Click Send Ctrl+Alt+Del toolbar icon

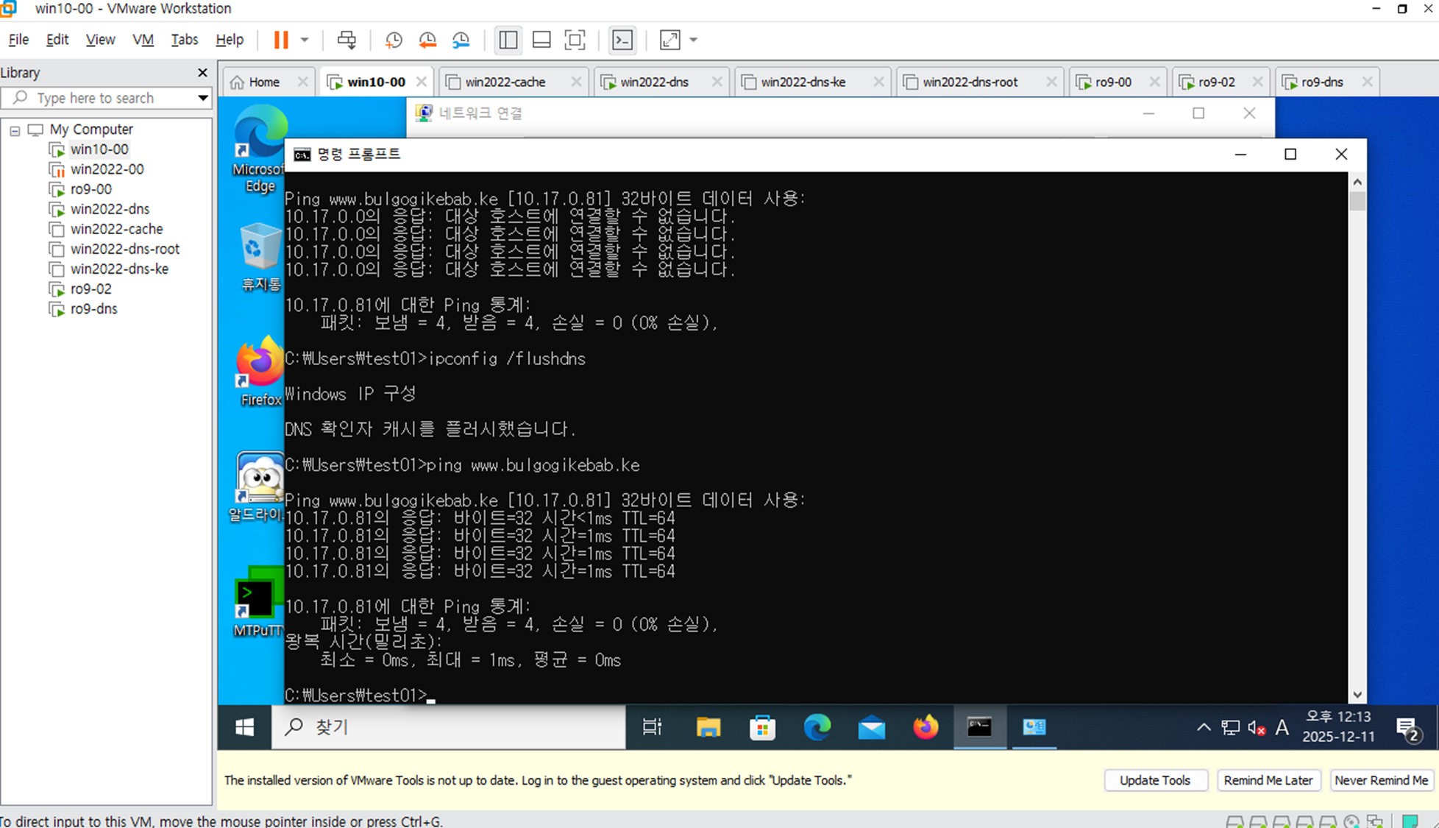[x=347, y=40]
